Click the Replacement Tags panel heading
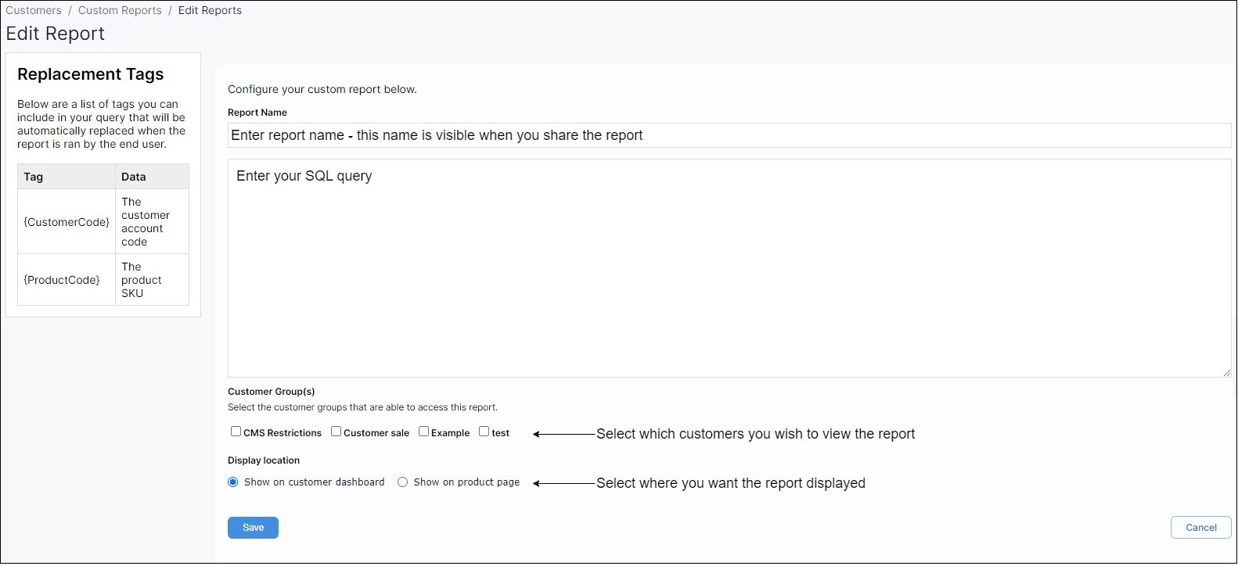 [x=91, y=74]
